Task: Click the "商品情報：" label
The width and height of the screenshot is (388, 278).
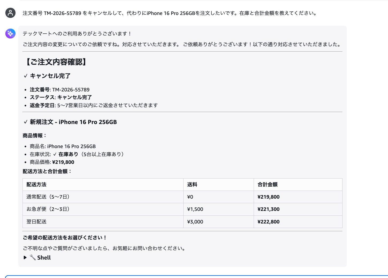Action: [x=35, y=136]
